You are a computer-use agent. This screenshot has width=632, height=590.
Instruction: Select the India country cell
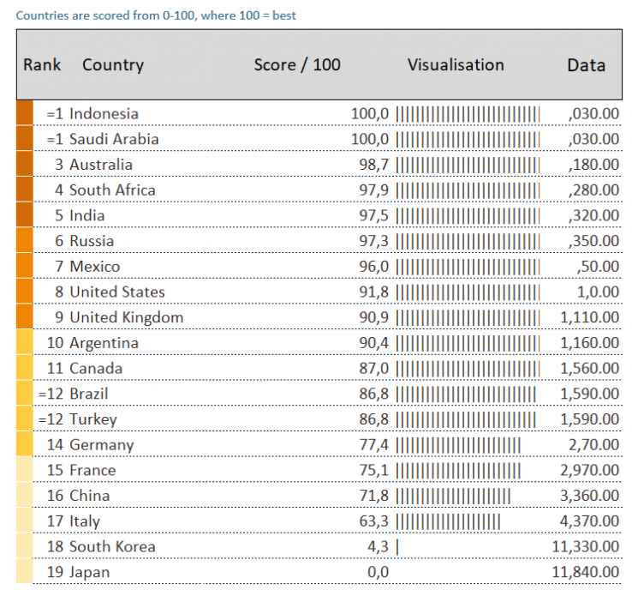click(x=87, y=215)
